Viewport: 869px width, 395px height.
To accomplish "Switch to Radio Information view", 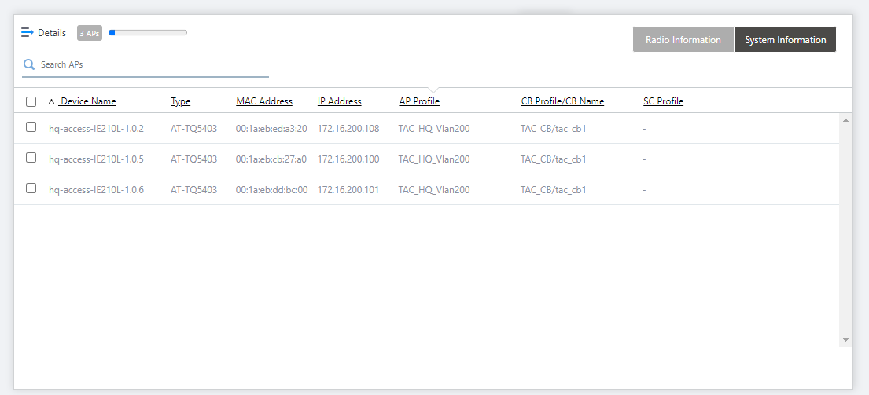I will (x=683, y=40).
